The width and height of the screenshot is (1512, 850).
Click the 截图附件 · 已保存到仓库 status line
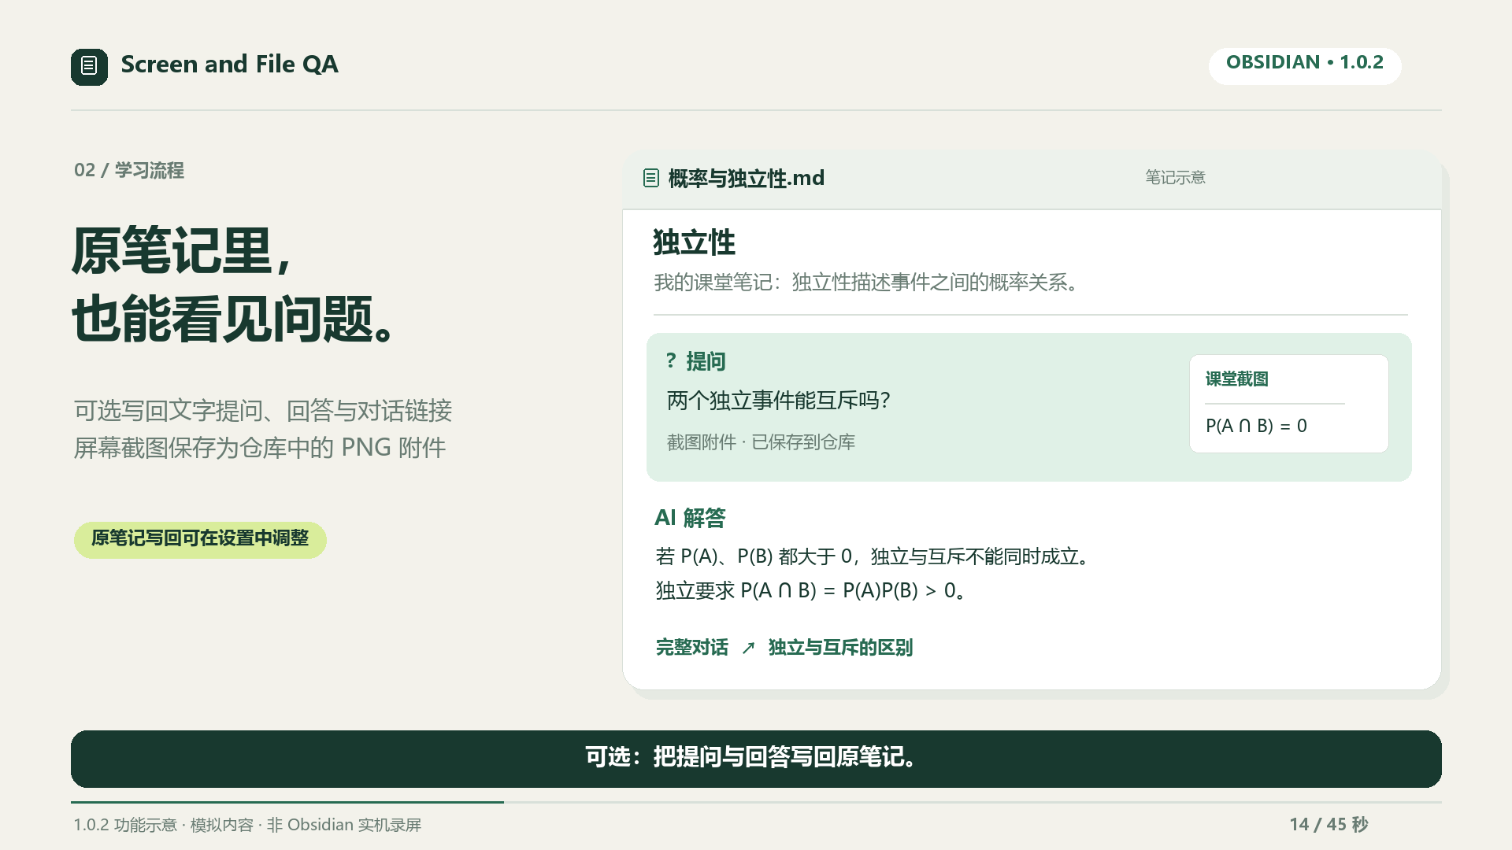761,442
